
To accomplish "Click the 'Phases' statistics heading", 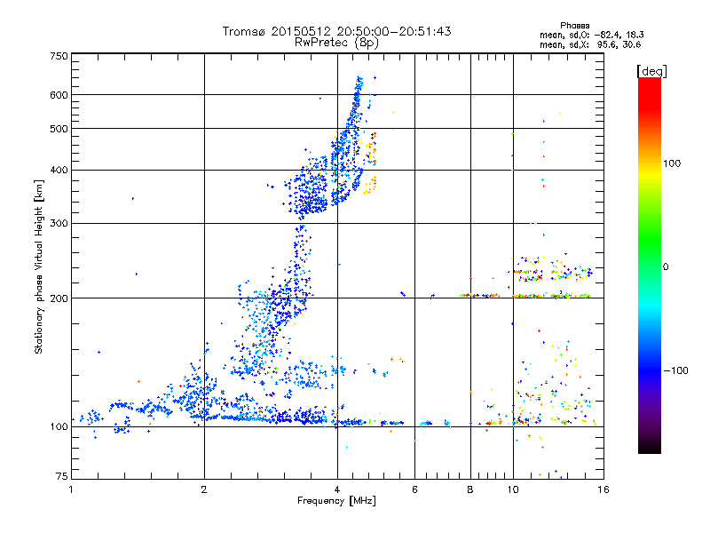I will coord(574,26).
